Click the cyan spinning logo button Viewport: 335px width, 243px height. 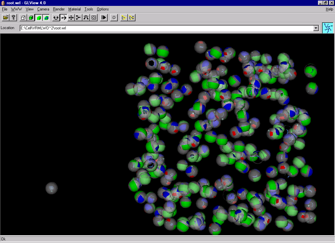click(327, 28)
